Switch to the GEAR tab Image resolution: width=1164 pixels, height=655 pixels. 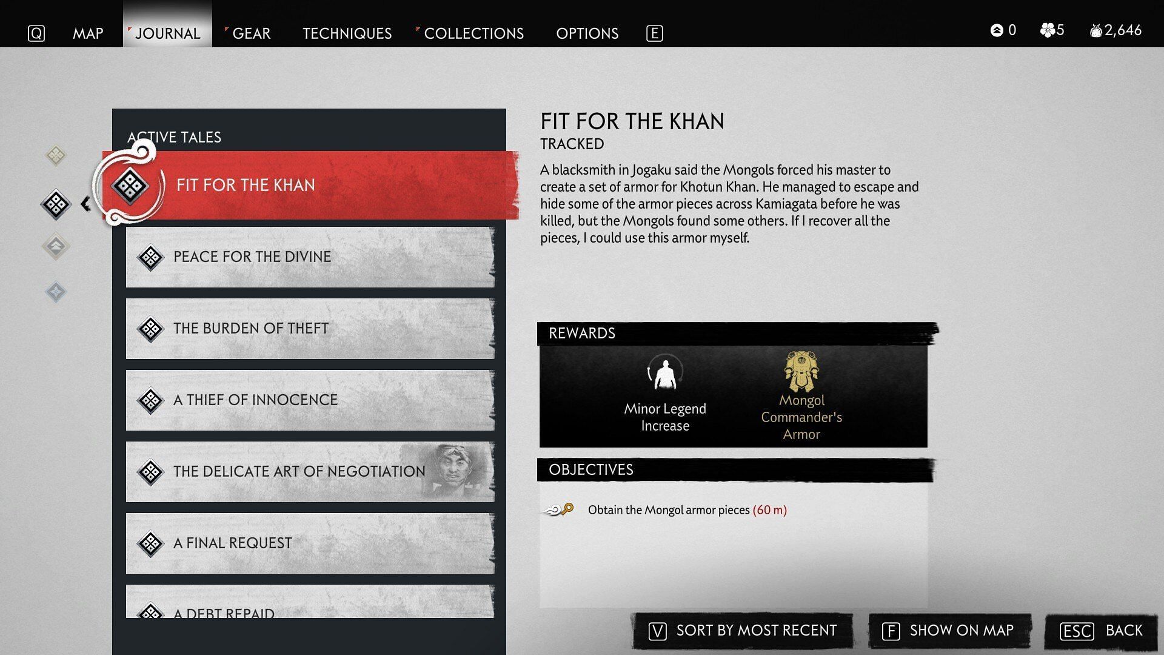tap(251, 32)
